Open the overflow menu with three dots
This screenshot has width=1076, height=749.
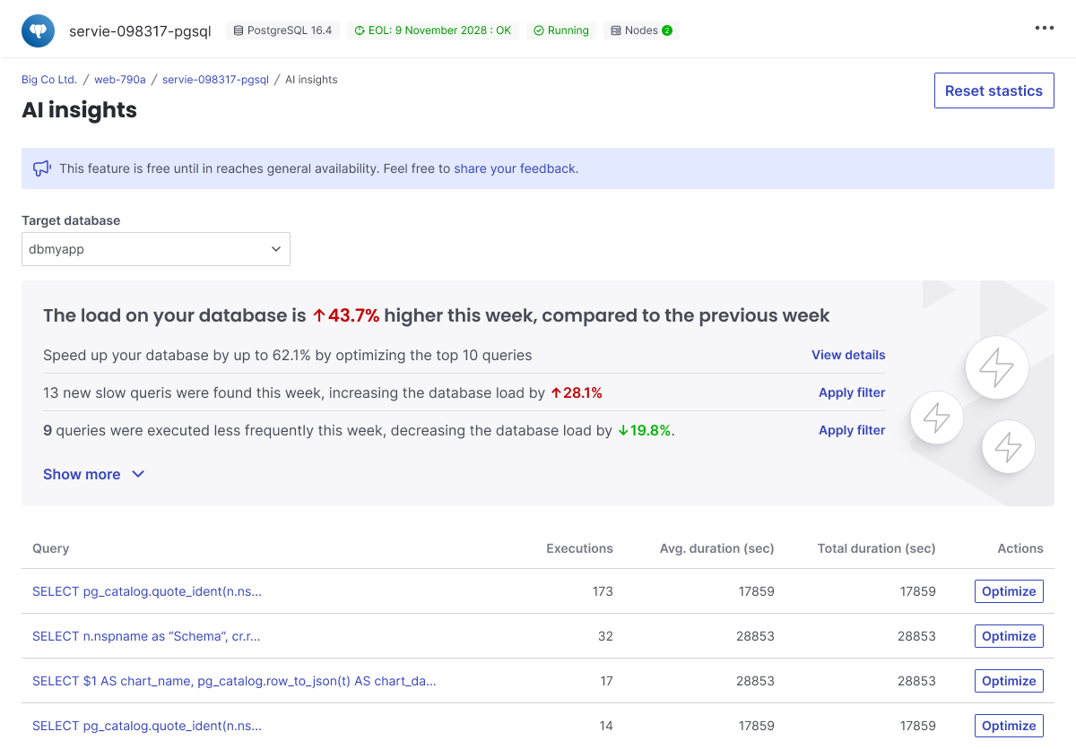tap(1044, 28)
